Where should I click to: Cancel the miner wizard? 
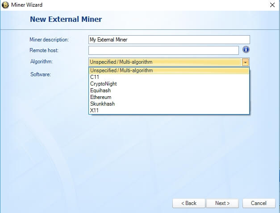(259, 203)
